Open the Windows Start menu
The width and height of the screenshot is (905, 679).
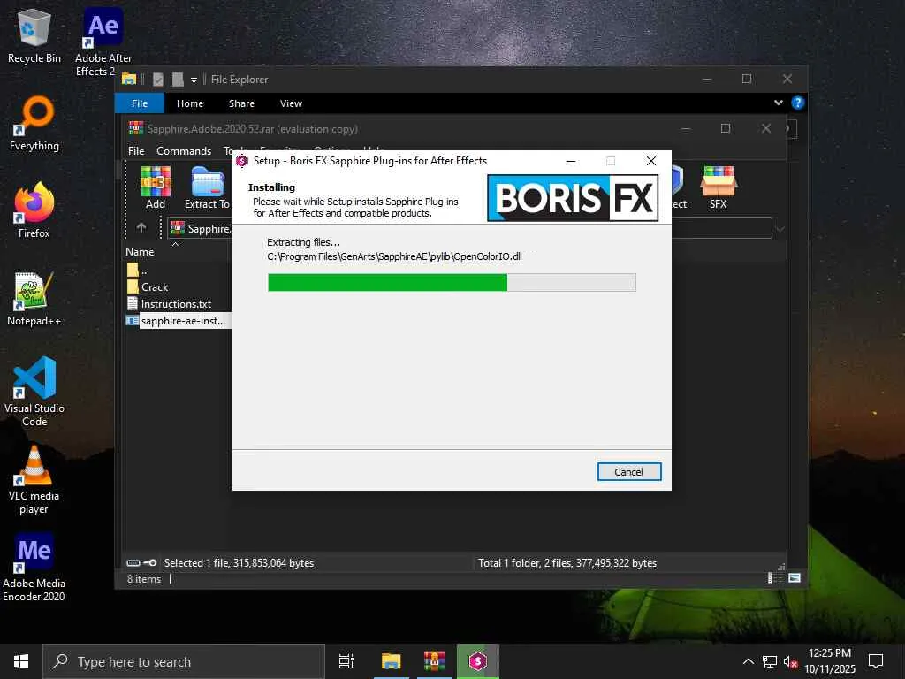(x=21, y=661)
